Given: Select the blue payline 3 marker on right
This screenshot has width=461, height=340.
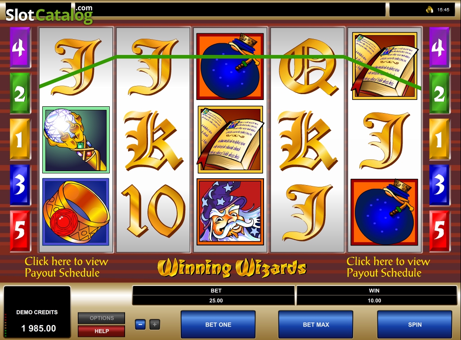Looking at the screenshot, I should point(439,185).
